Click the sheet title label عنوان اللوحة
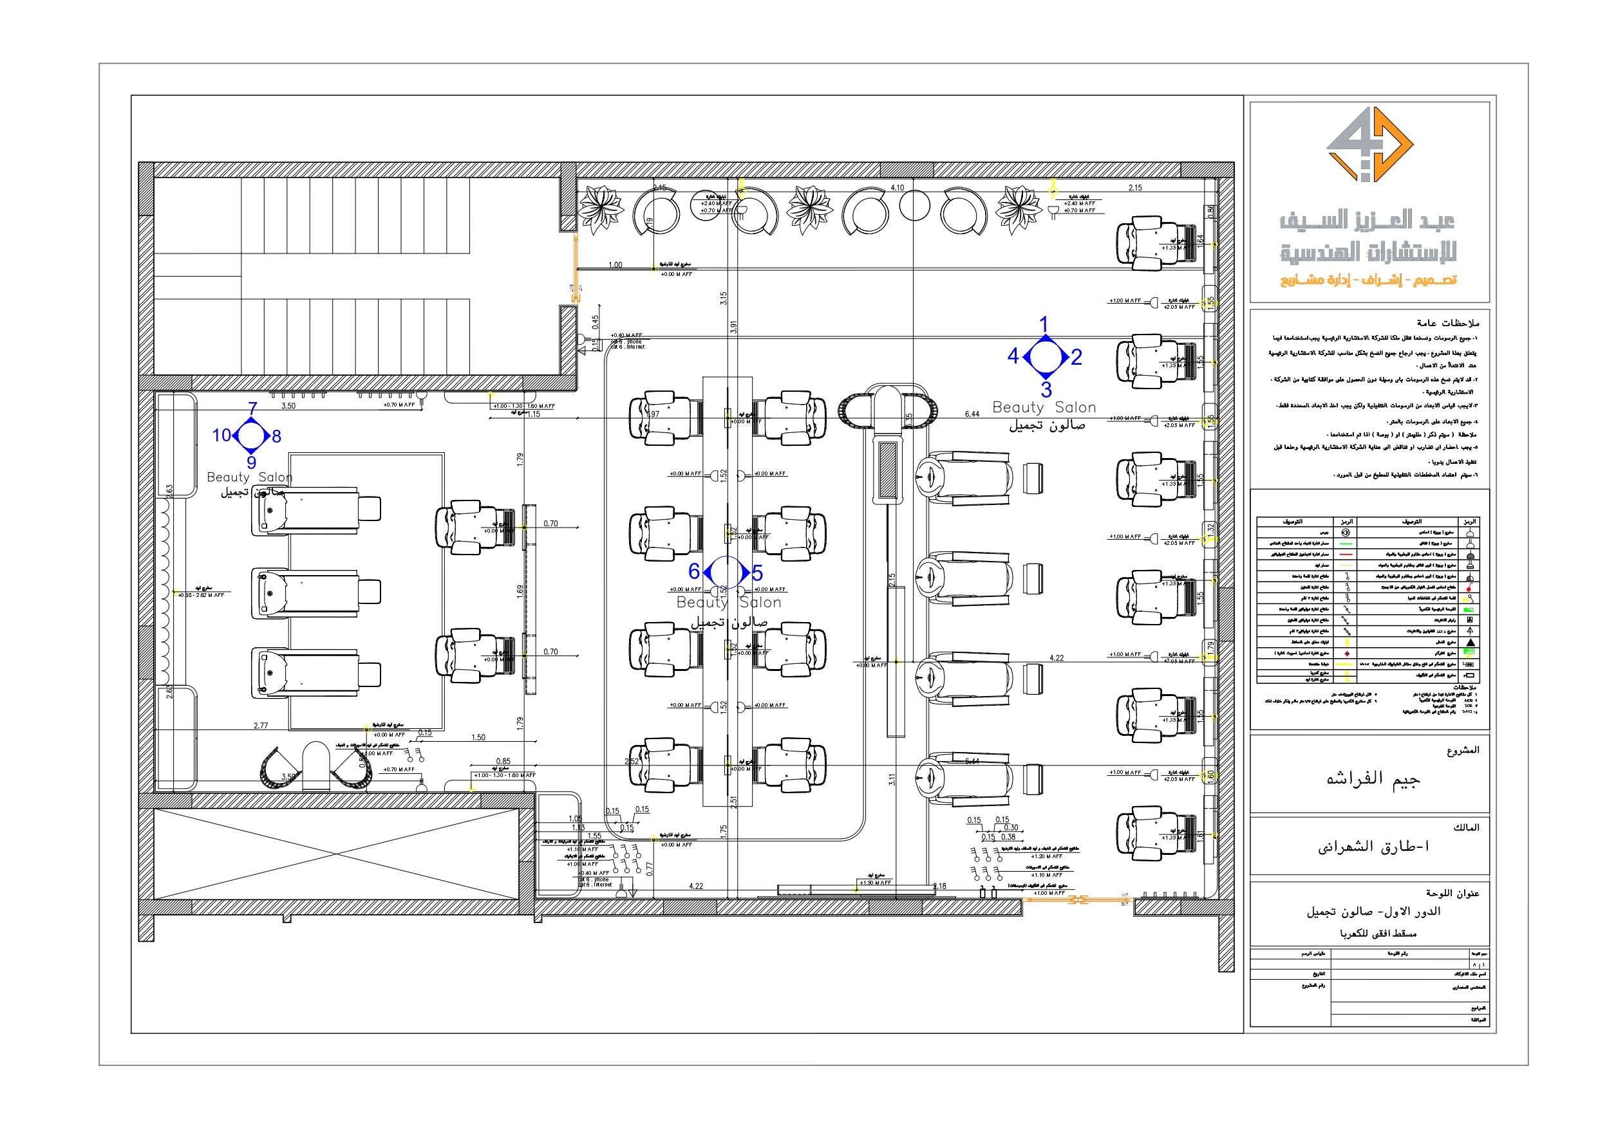The width and height of the screenshot is (1598, 1129). (x=1452, y=893)
